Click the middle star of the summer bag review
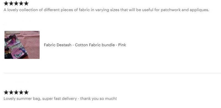The width and height of the screenshot is (221, 108). [x=16, y=92]
